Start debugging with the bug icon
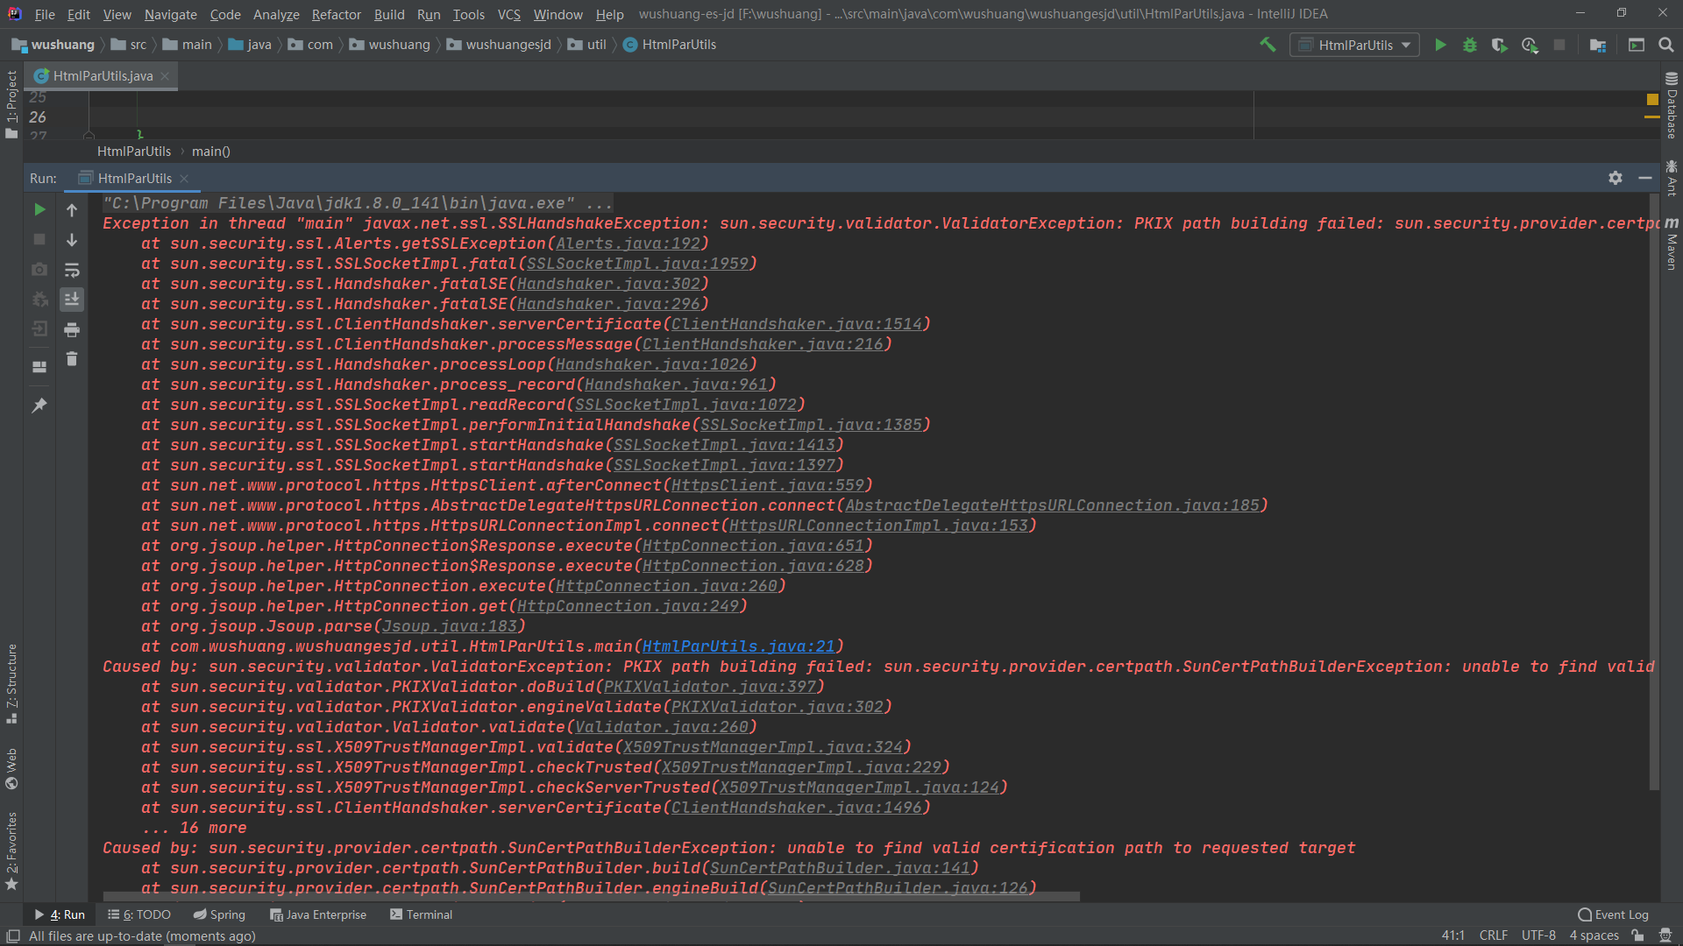 tap(1470, 45)
